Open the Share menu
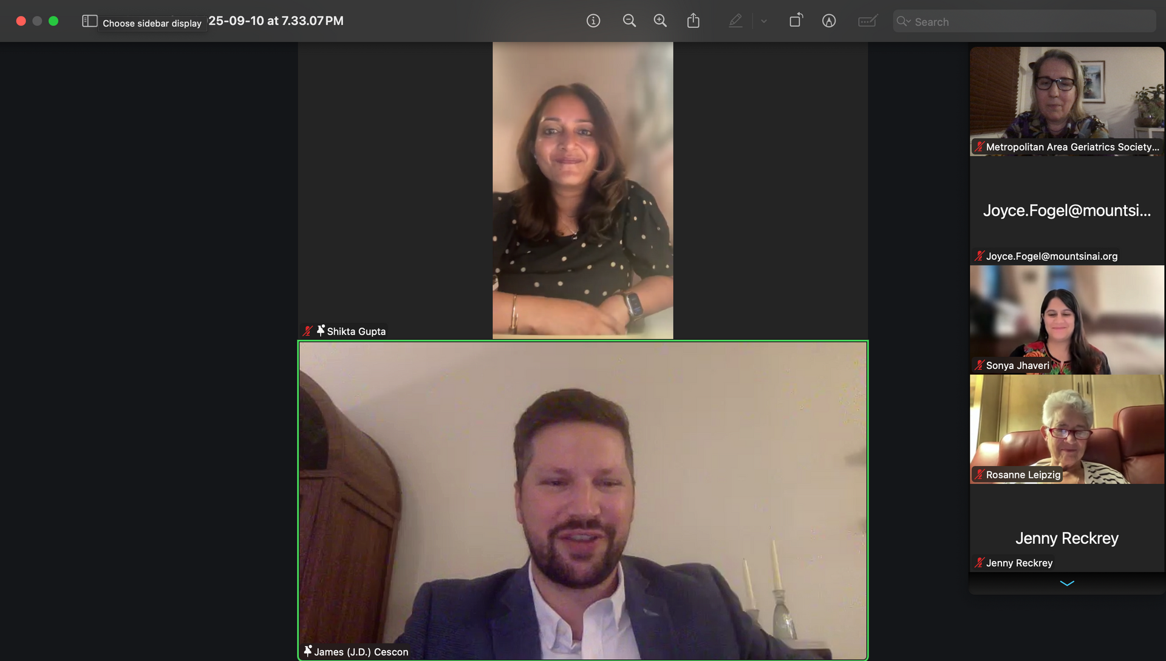 click(693, 21)
